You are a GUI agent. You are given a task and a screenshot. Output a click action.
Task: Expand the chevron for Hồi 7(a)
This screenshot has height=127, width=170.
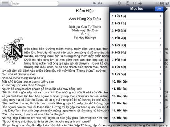(161, 103)
